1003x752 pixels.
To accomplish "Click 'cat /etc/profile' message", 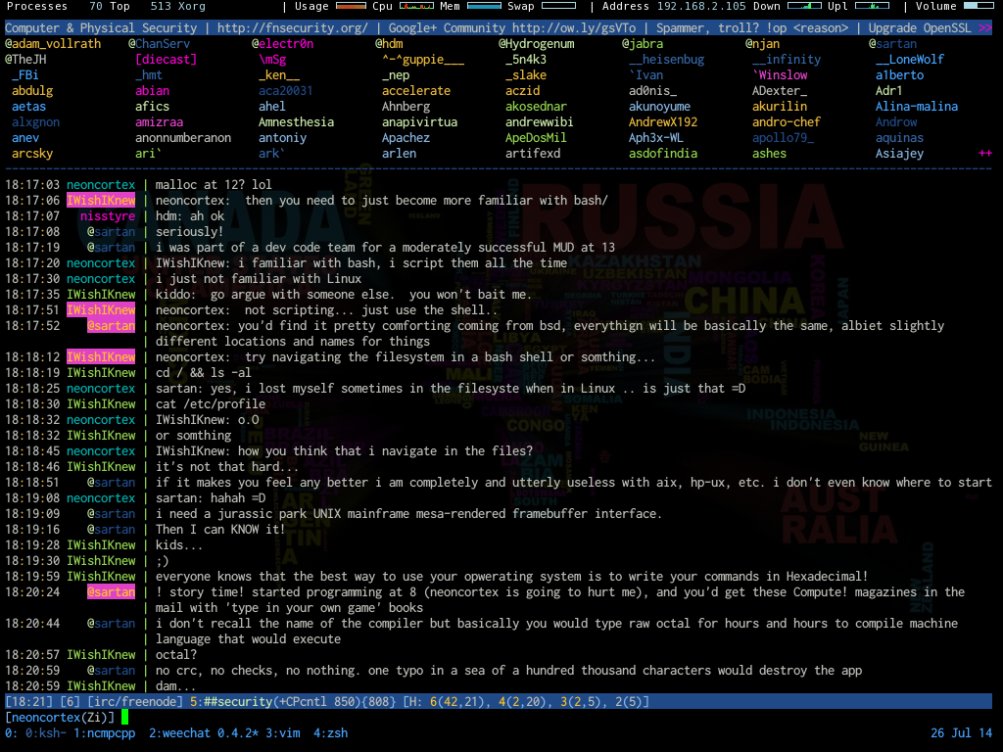I will [211, 404].
